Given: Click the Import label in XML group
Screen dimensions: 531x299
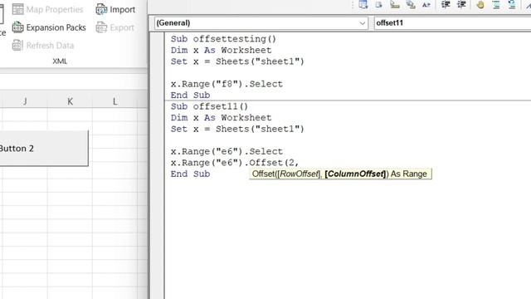Looking at the screenshot, I should [x=122, y=9].
